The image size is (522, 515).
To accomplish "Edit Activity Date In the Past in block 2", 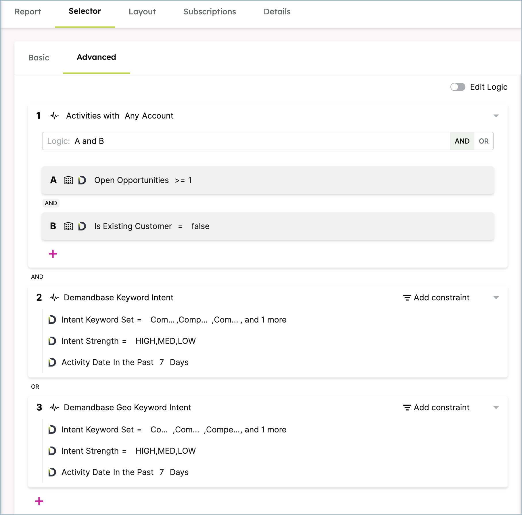I will pos(125,362).
